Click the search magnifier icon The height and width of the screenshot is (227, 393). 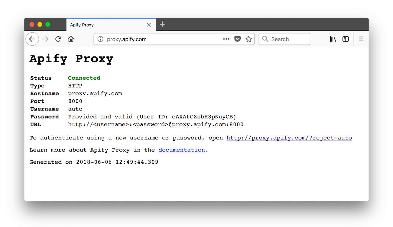pos(265,39)
